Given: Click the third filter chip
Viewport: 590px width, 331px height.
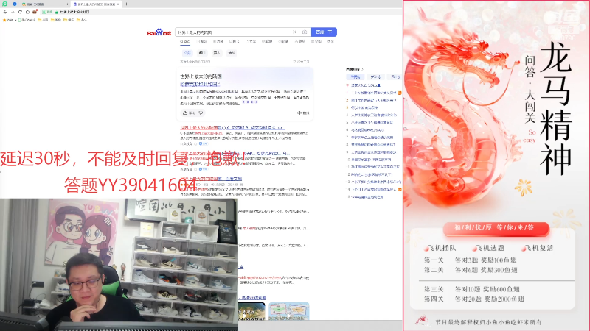Looking at the screenshot, I should 217,53.
